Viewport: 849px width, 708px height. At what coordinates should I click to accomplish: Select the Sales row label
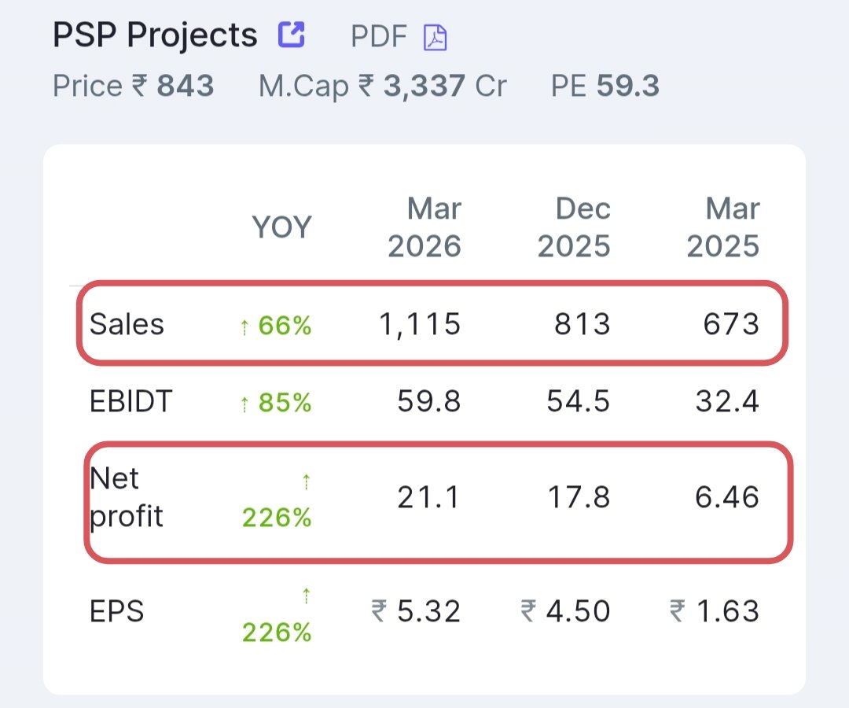(x=127, y=324)
